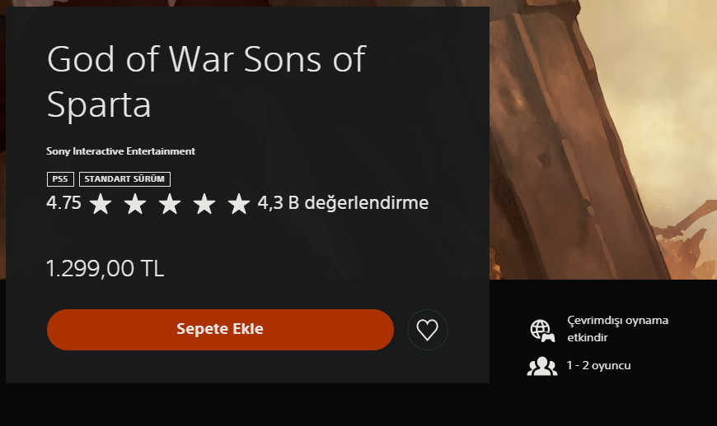Click the 1 - 2 oyuncu label
The width and height of the screenshot is (717, 426).
pyautogui.click(x=598, y=365)
